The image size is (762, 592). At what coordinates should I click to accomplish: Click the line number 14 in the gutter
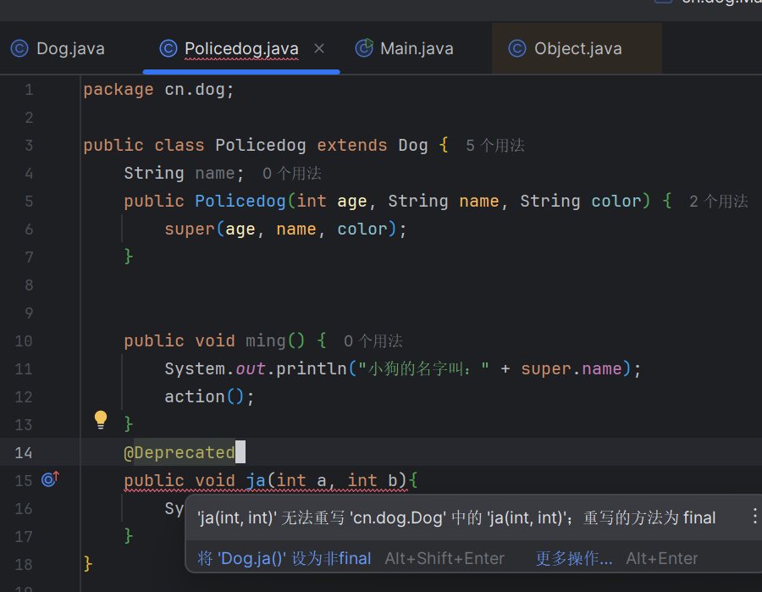pyautogui.click(x=25, y=452)
